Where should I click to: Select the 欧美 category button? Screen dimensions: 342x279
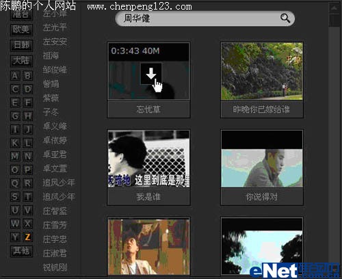[x=21, y=29]
